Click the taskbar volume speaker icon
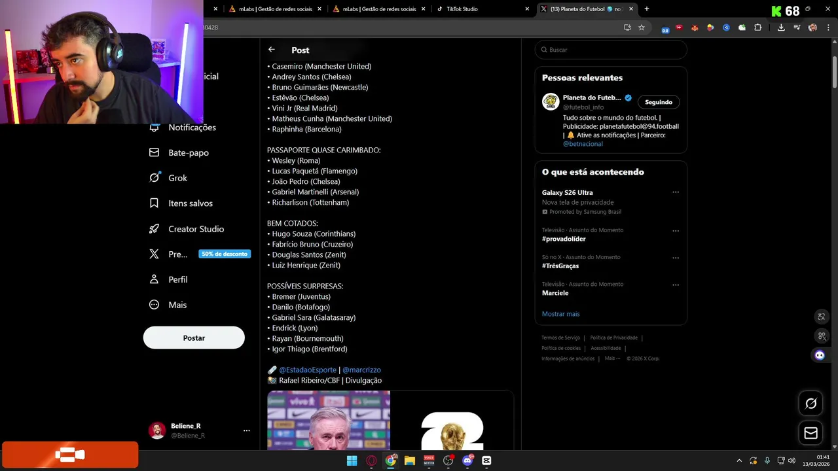 click(x=792, y=461)
